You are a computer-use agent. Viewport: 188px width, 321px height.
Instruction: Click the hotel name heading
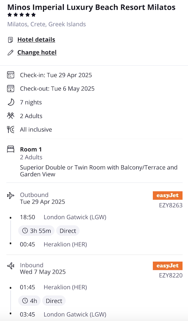click(92, 7)
